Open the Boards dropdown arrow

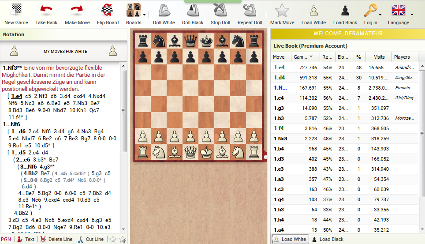[145, 15]
